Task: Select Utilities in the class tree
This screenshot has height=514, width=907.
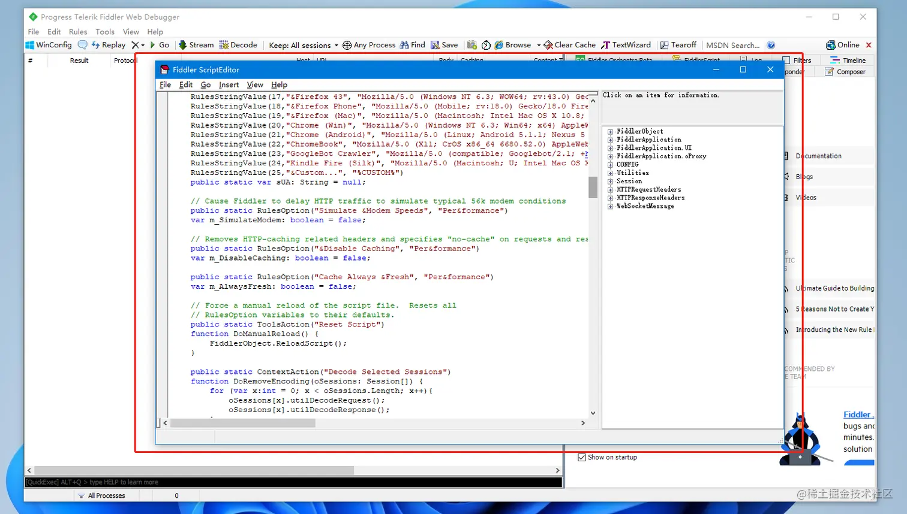Action: point(633,173)
